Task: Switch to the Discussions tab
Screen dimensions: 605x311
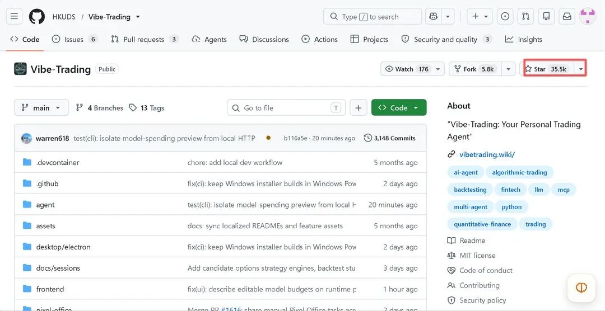Action: coord(264,39)
